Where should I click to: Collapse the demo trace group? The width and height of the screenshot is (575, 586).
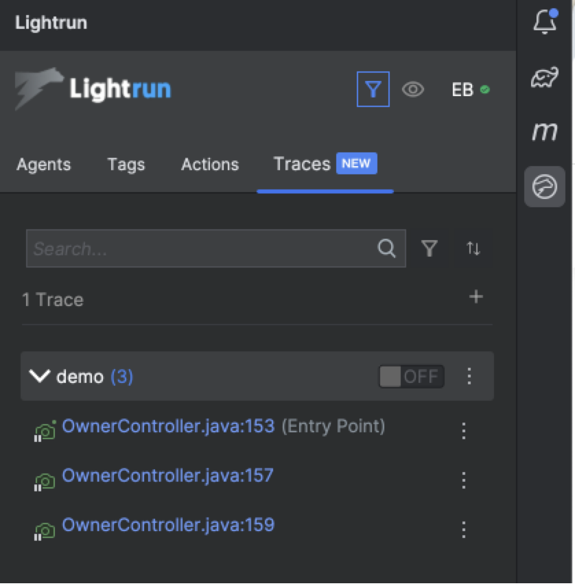(40, 376)
